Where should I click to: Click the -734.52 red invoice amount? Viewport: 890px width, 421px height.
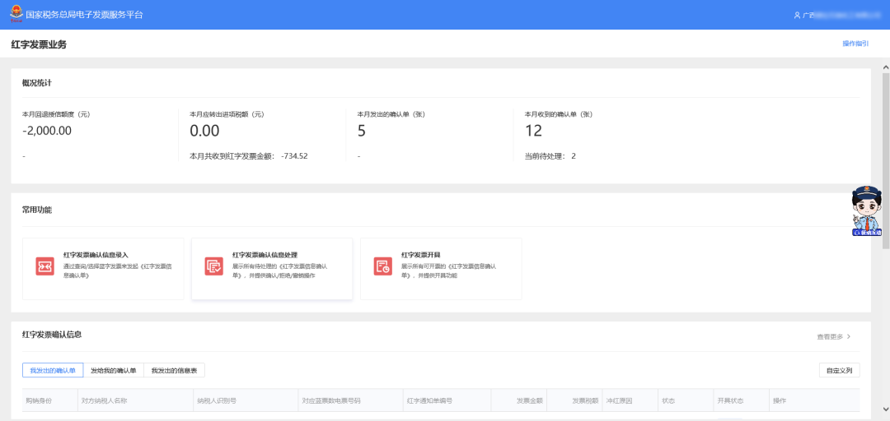coord(294,156)
